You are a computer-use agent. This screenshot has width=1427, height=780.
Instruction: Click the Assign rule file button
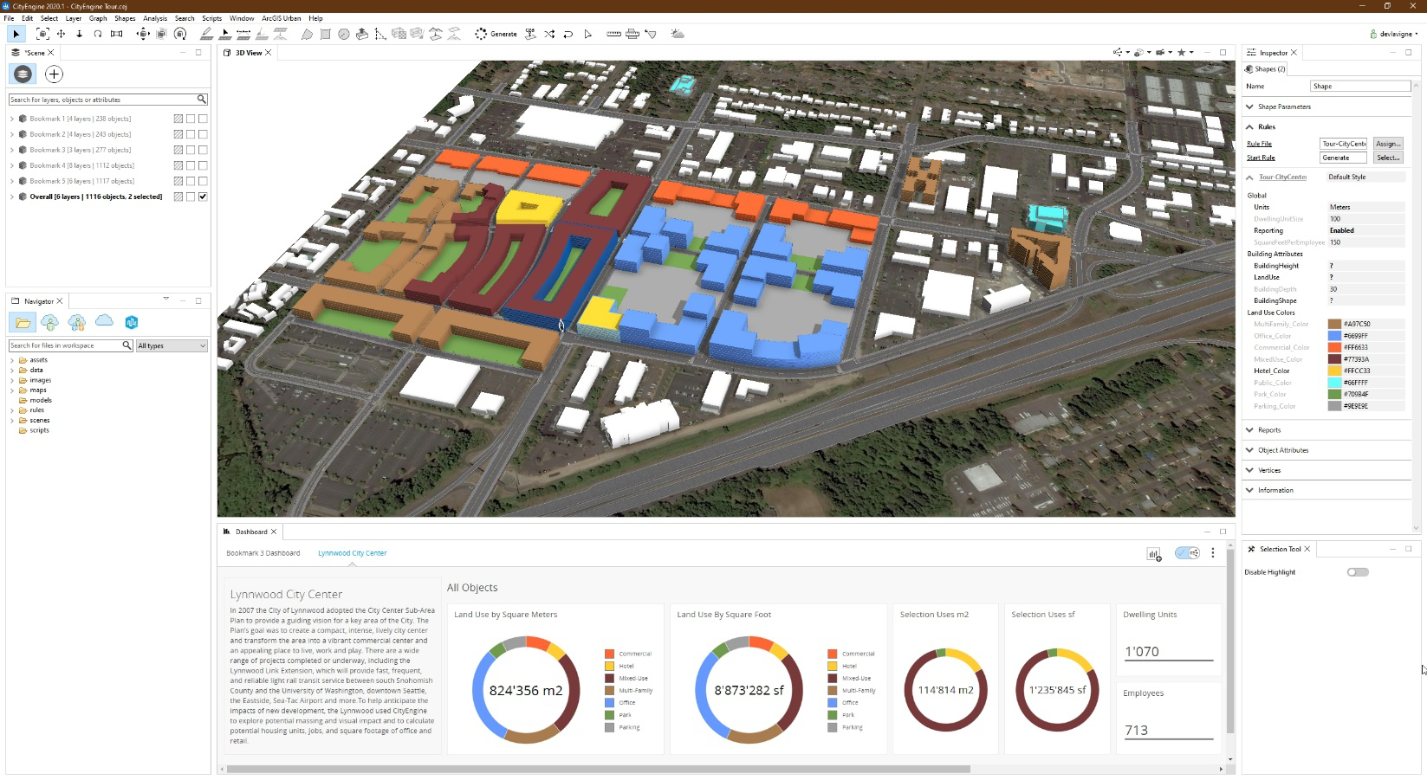[1388, 144]
